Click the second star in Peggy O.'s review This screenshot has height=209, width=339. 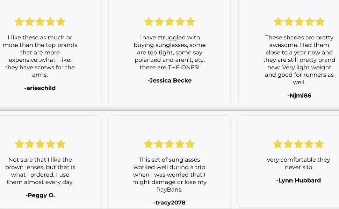pos(29,144)
